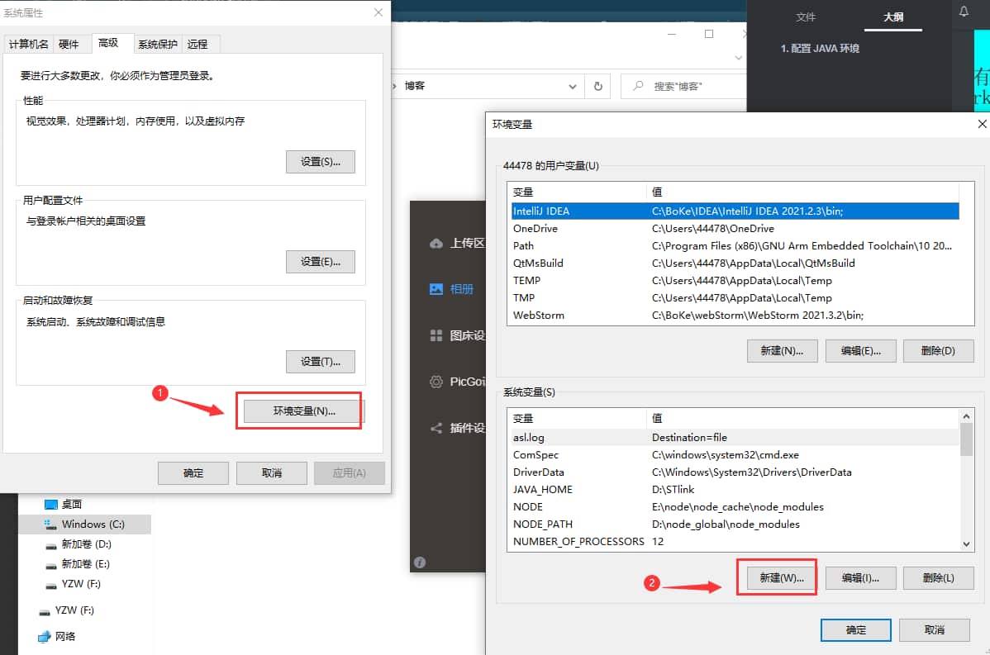Viewport: 990px width, 655px height.
Task: Click the info icon at PicGo bottom-left
Action: [x=420, y=562]
